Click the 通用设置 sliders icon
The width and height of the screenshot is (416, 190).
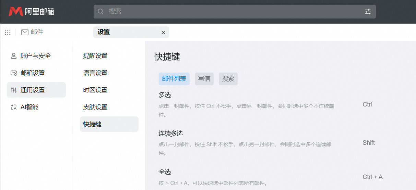click(x=14, y=90)
